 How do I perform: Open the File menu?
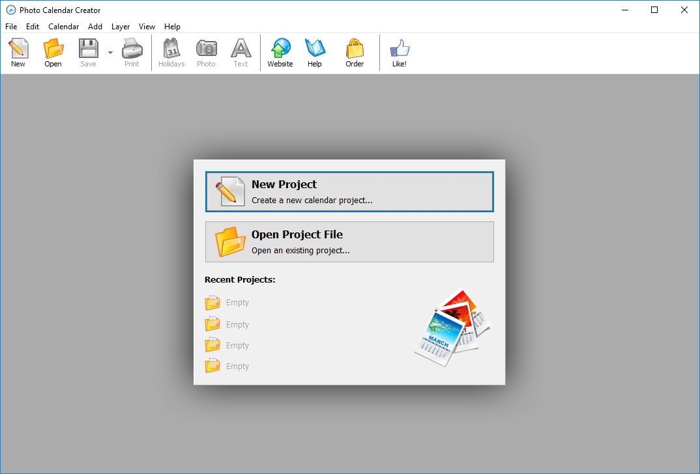point(11,27)
